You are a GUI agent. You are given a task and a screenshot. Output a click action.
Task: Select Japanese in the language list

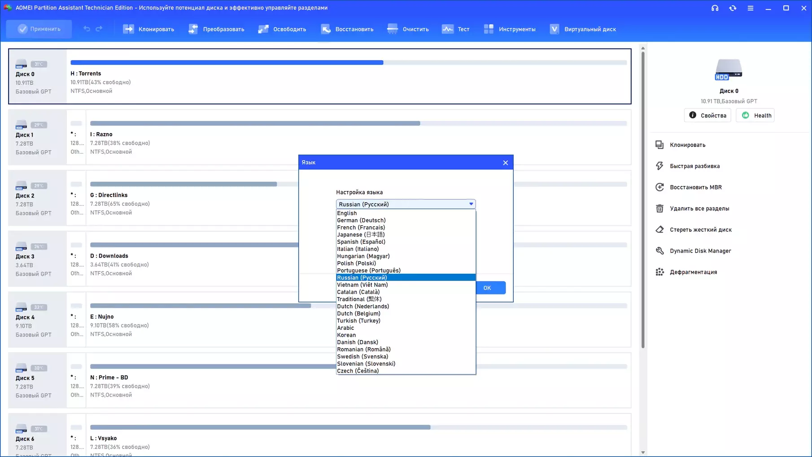pyautogui.click(x=406, y=235)
